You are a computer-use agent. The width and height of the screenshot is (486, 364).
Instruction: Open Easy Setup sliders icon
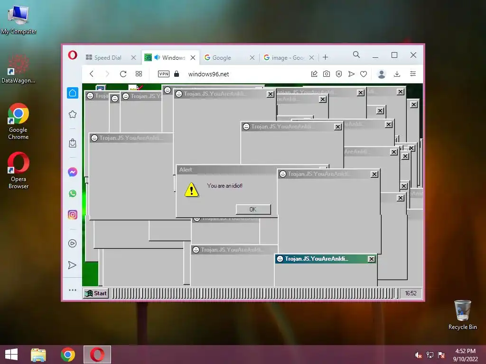(413, 73)
